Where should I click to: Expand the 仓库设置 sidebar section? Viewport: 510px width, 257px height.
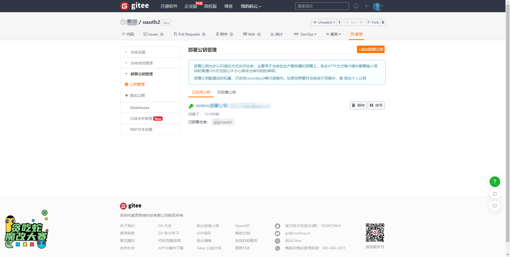138,52
